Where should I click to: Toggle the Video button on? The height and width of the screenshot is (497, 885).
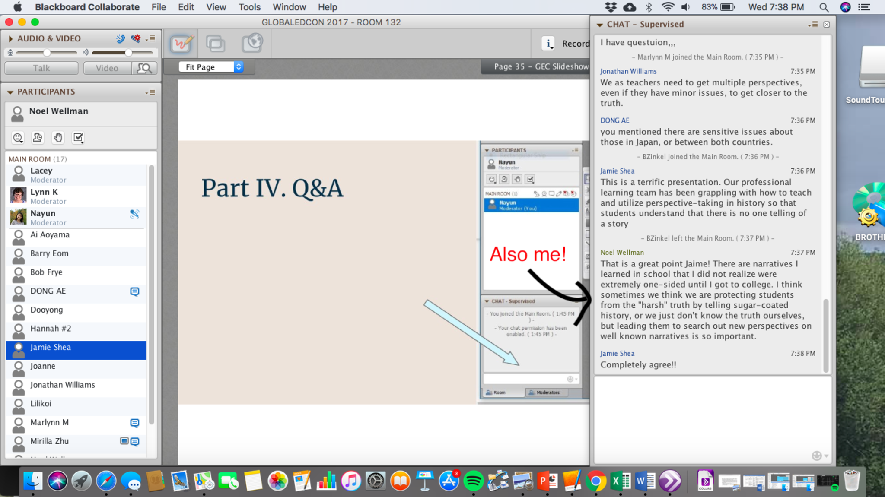point(107,68)
